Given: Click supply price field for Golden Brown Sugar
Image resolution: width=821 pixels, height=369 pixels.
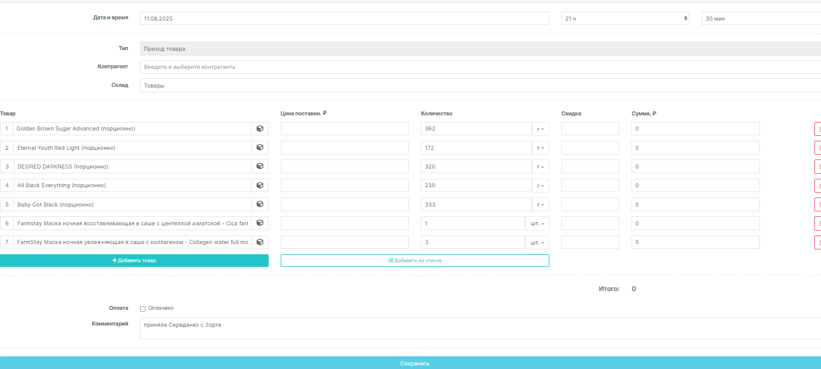Looking at the screenshot, I should [345, 129].
